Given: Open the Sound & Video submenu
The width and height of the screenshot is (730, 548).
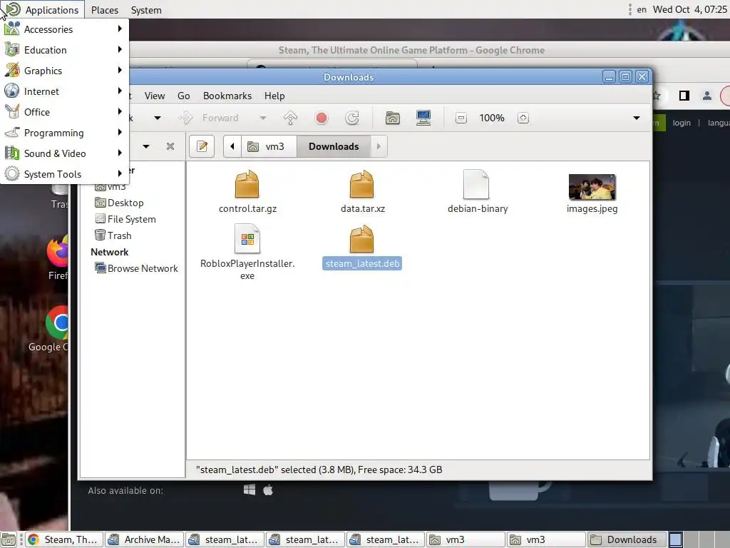Looking at the screenshot, I should point(64,153).
